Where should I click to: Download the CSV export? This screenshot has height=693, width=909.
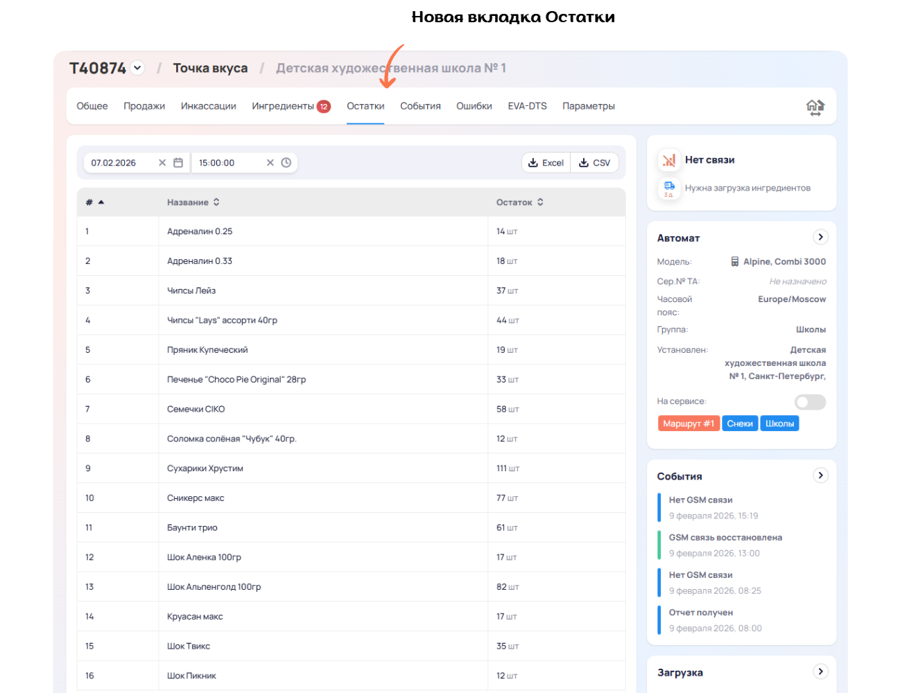coord(595,163)
